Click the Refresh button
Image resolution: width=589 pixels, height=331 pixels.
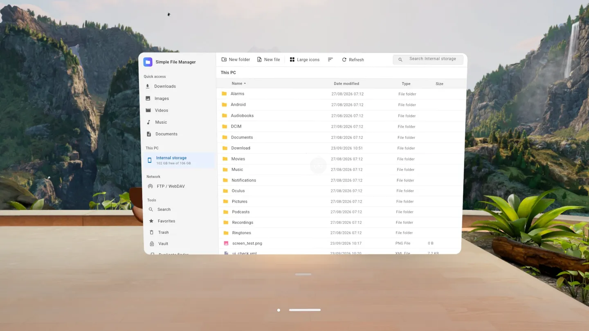click(353, 60)
